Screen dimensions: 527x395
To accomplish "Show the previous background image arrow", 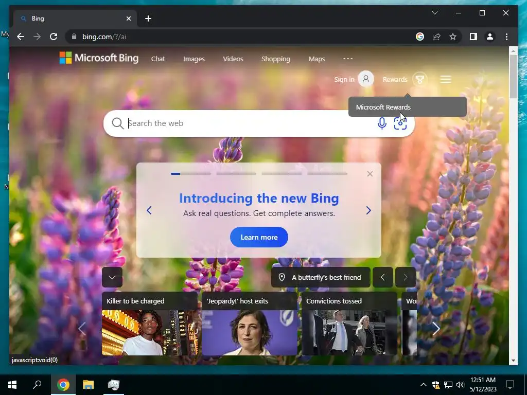I will tap(382, 277).
